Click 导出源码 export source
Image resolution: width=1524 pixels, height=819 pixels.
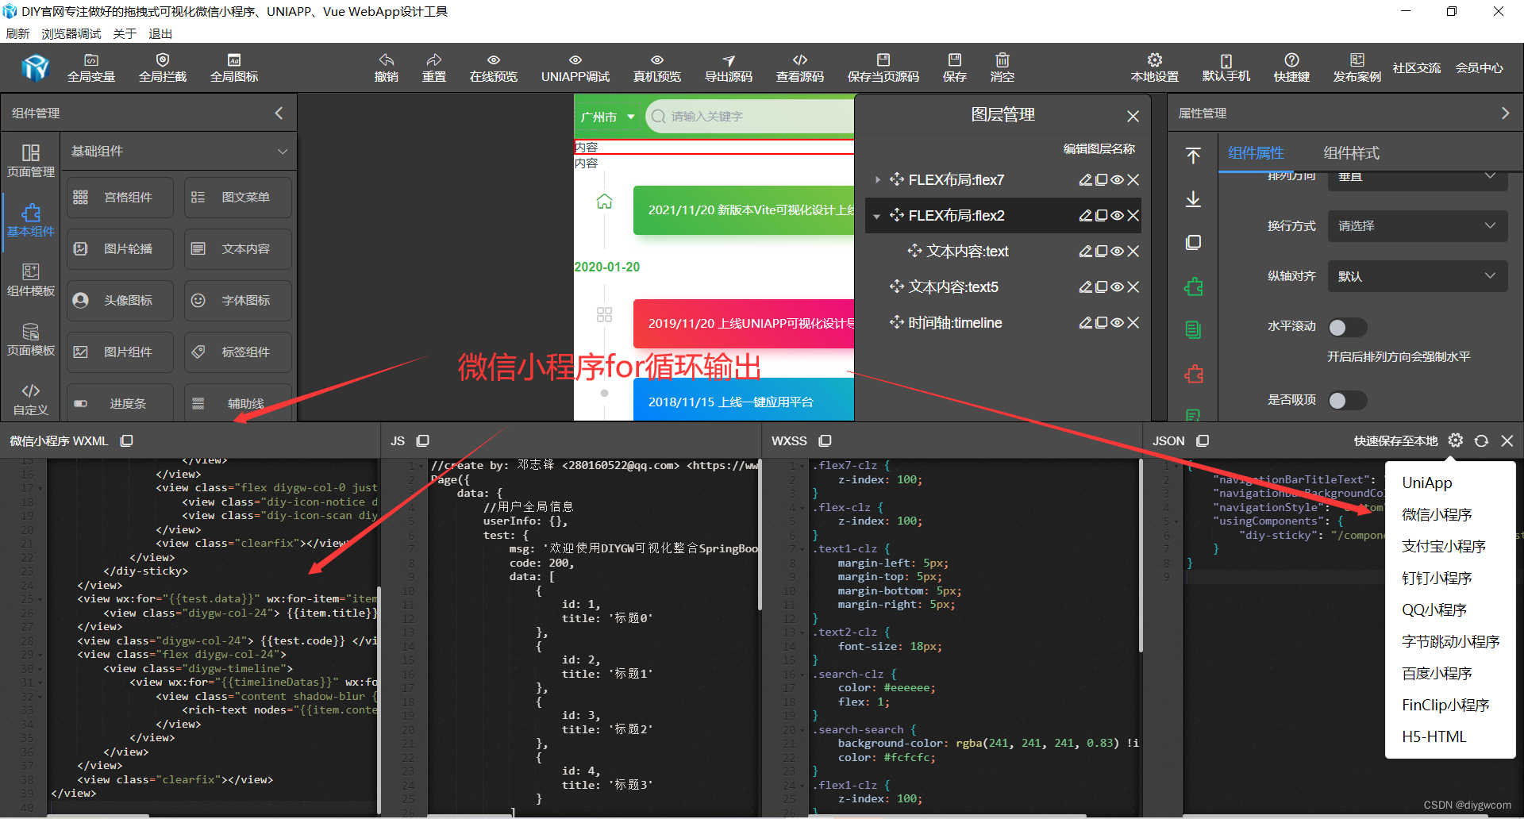(729, 67)
